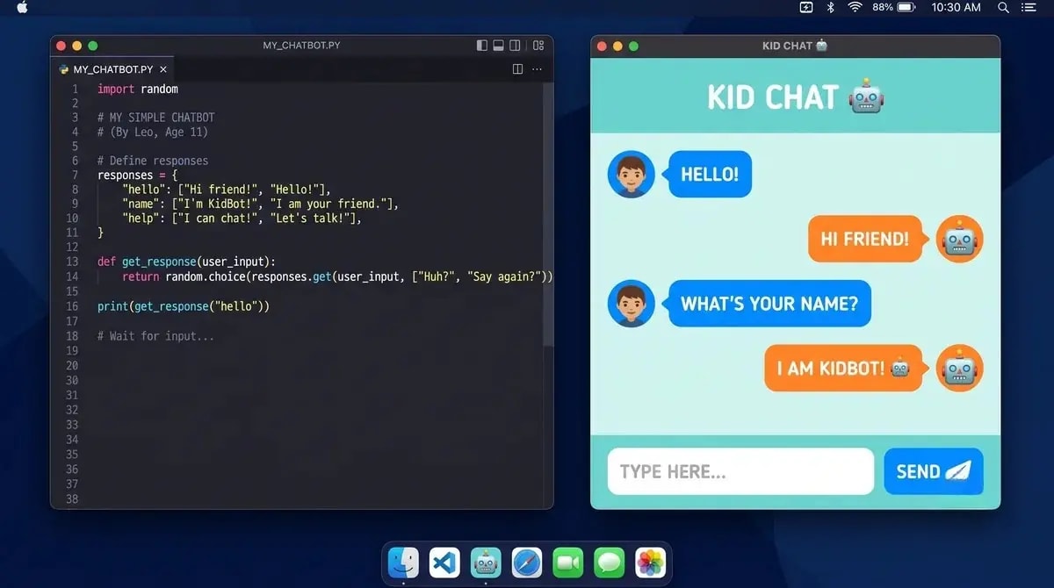Viewport: 1054px width, 588px height.
Task: Select the MY_CHATBOT.PY editor tab
Action: [112, 69]
